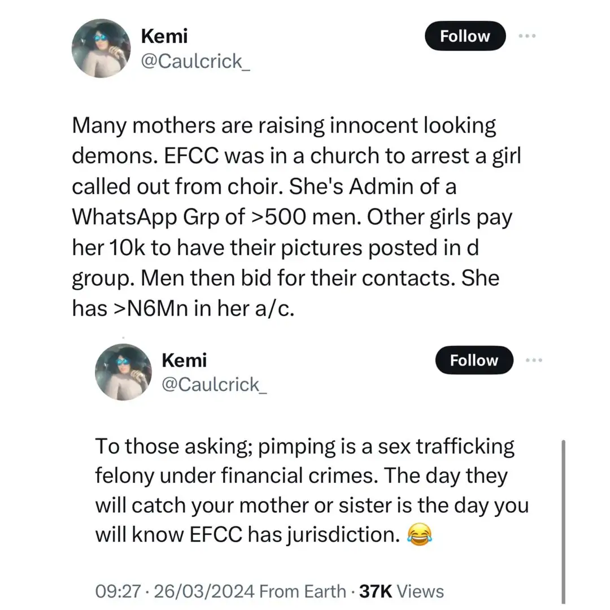This screenshot has width=610, height=610.
Task: Open more options on the reply tweet
Action: click(x=533, y=360)
